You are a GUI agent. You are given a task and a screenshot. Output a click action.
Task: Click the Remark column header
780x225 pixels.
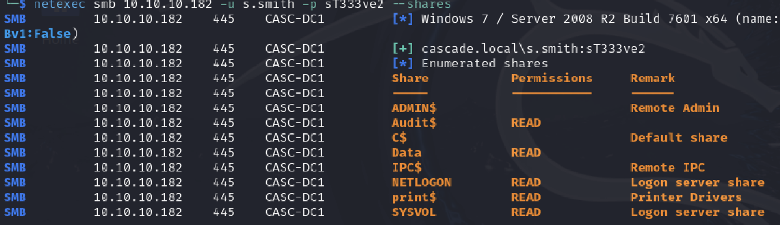(x=652, y=78)
